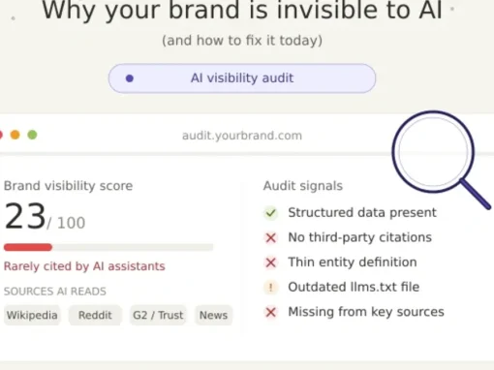This screenshot has width=494, height=370.
Task: Click the orange window minimize dot
Action: coord(15,135)
